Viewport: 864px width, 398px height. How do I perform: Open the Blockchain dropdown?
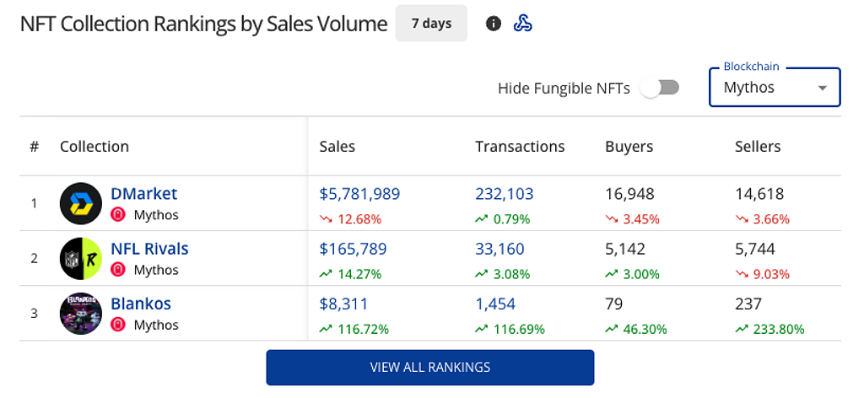[774, 88]
